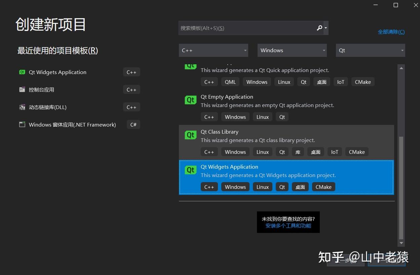The image size is (420, 275).
Task: Click the Qt Class Library green Qt icon
Action: (191, 135)
